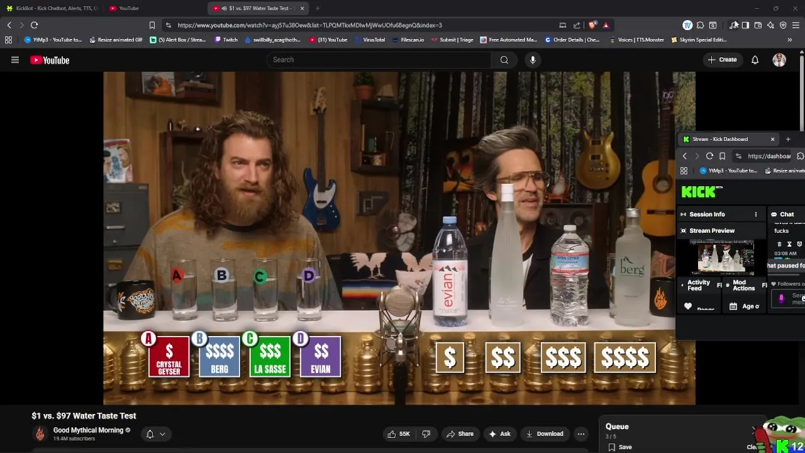
Task: Toggle the browser sidebar panel
Action: (745, 25)
